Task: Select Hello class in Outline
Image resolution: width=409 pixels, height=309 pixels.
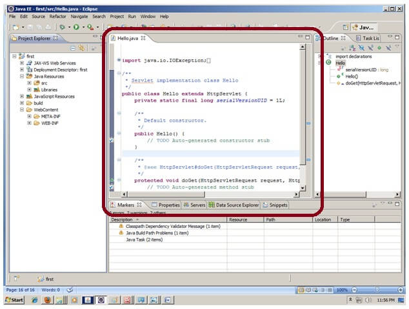Action: [340, 63]
